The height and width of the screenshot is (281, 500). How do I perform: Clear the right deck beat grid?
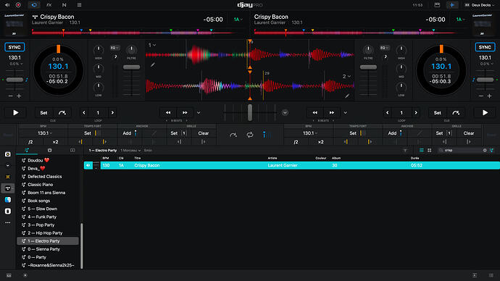[468, 133]
